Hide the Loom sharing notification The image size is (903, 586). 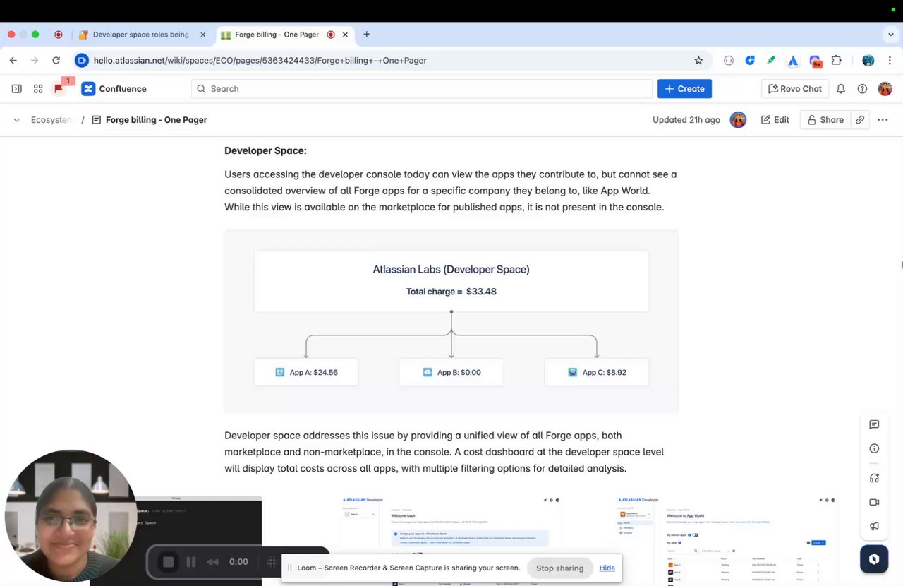point(607,568)
